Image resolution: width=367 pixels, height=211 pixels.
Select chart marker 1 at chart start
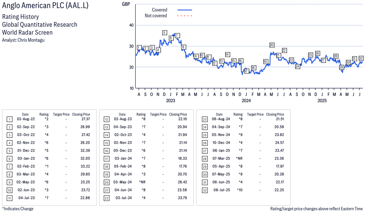[139, 48]
